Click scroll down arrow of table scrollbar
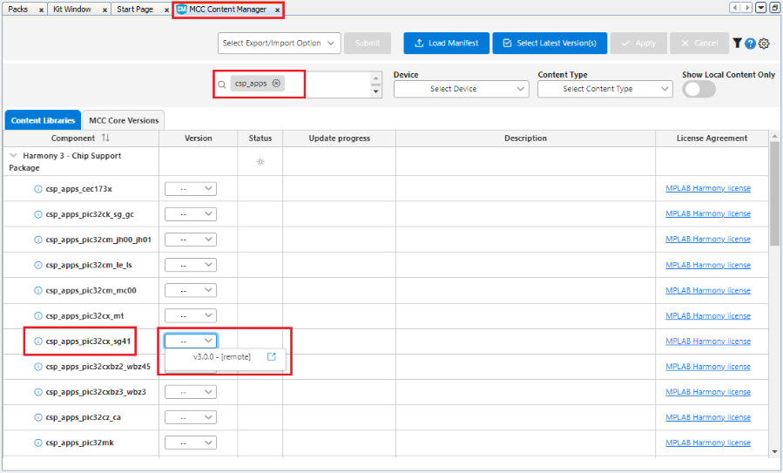 (774, 451)
